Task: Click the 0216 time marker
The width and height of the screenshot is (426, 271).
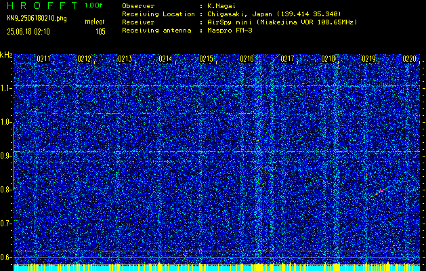Action: (247, 59)
